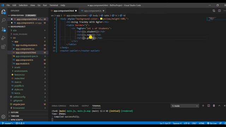Open the Terminal menu
The height and width of the screenshot is (127, 226).
(x=54, y=5)
